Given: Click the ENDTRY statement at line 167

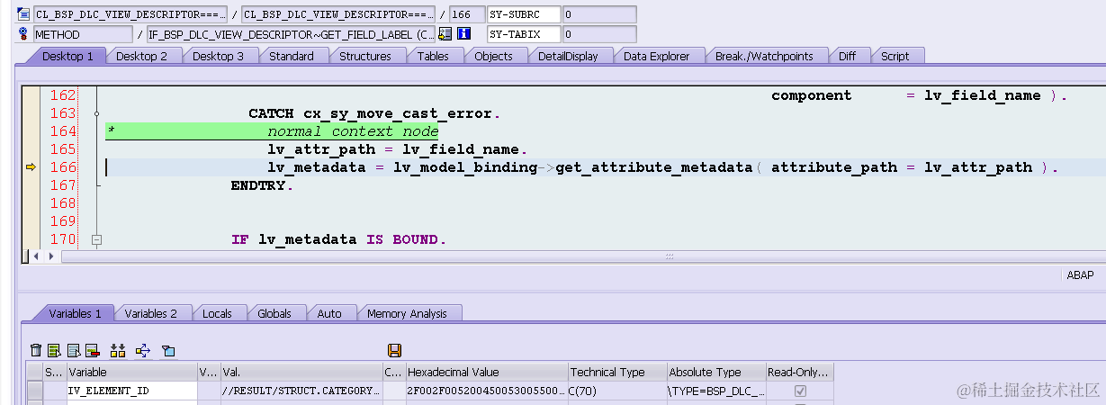Looking at the screenshot, I should click(262, 185).
